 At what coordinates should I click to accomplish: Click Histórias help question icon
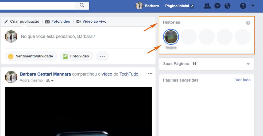tap(248, 23)
